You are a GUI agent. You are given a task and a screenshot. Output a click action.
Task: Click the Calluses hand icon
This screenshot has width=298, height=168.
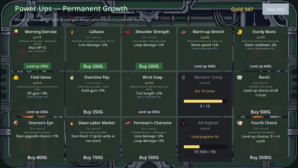(x=72, y=32)
